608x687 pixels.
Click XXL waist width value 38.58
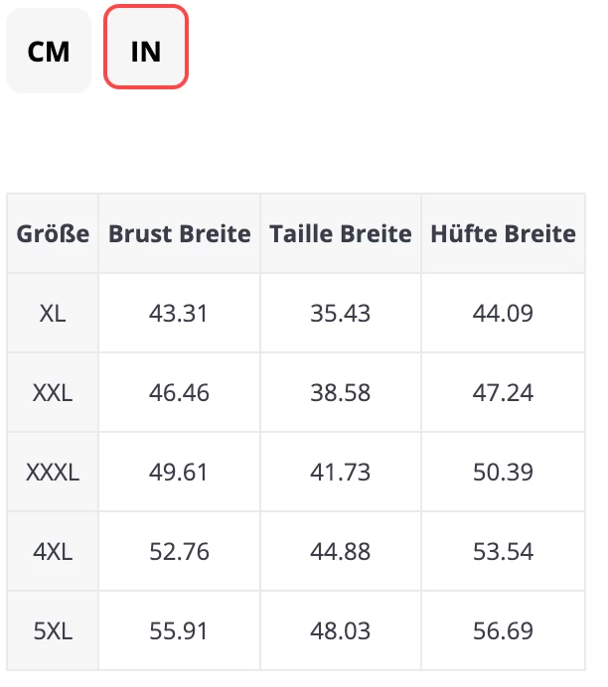[341, 393]
